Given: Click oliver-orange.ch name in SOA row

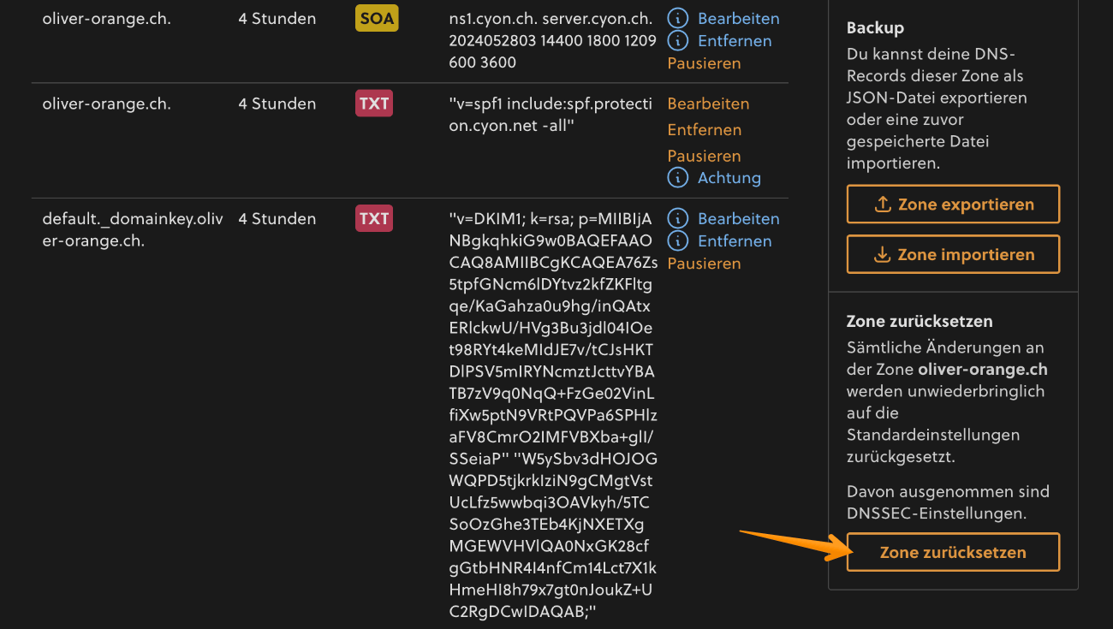Looking at the screenshot, I should click(x=107, y=18).
